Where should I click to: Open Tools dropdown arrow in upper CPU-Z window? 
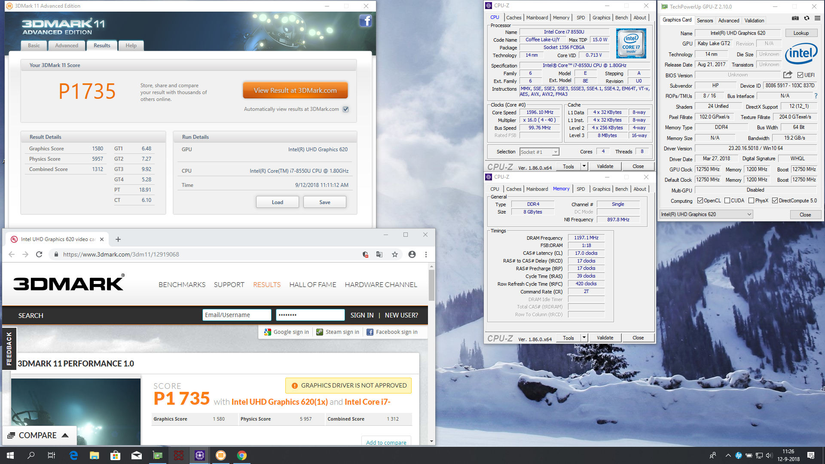584,166
